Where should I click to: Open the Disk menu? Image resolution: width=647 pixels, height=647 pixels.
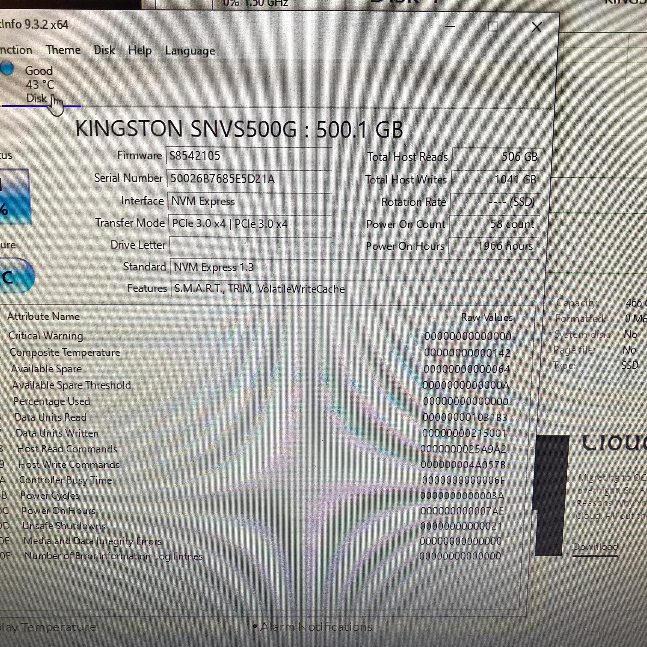click(x=104, y=50)
